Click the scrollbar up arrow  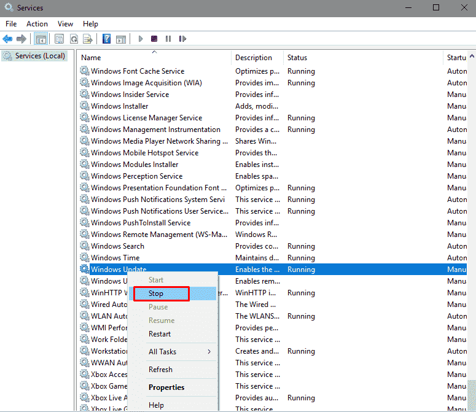coord(472,56)
